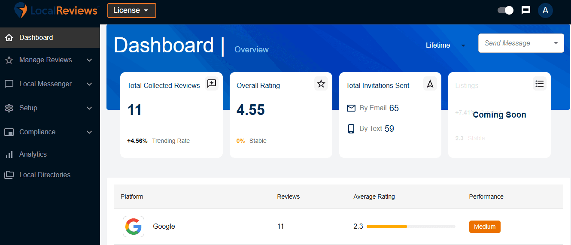This screenshot has width=571, height=245.
Task: Click the Overview link beside Dashboard
Action: 252,49
